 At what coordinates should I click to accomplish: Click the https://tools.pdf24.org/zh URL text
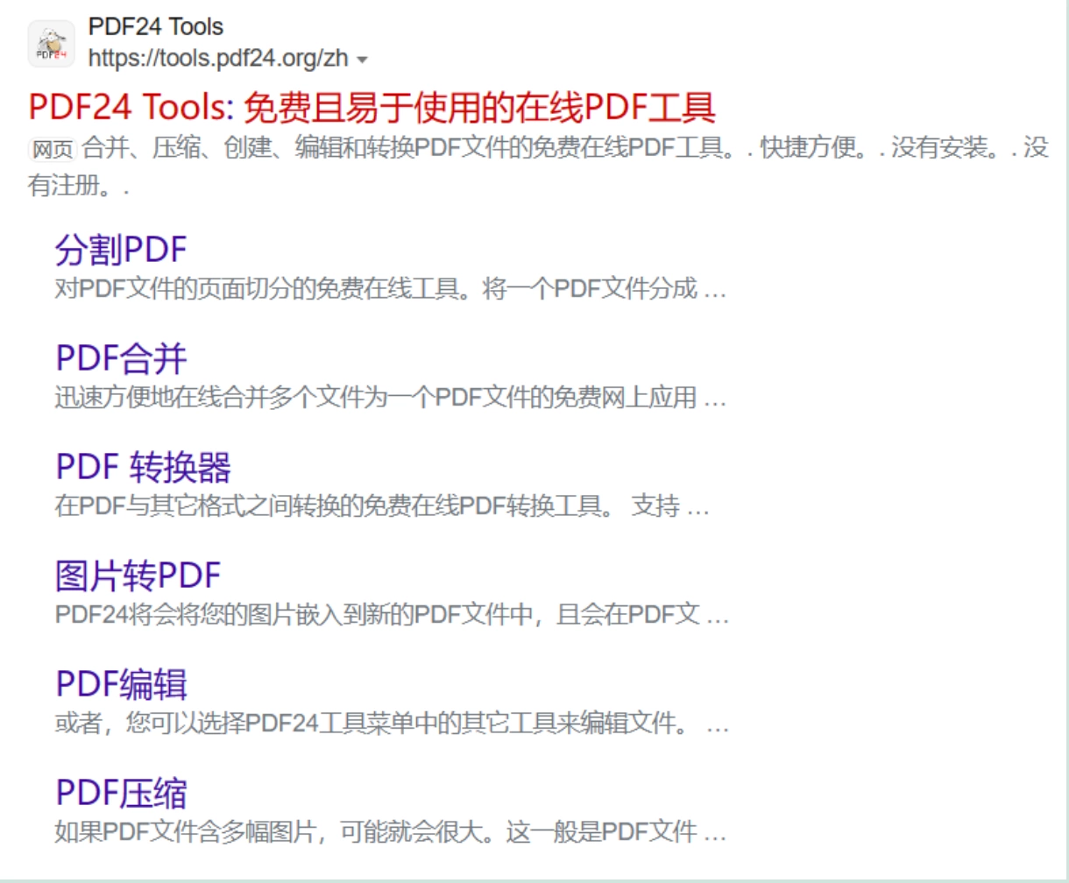click(218, 59)
